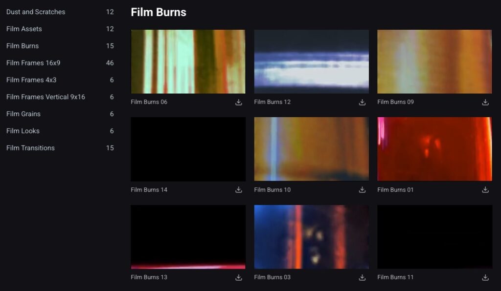
Task: Go to Film Frames 4x3 category
Action: (x=31, y=80)
